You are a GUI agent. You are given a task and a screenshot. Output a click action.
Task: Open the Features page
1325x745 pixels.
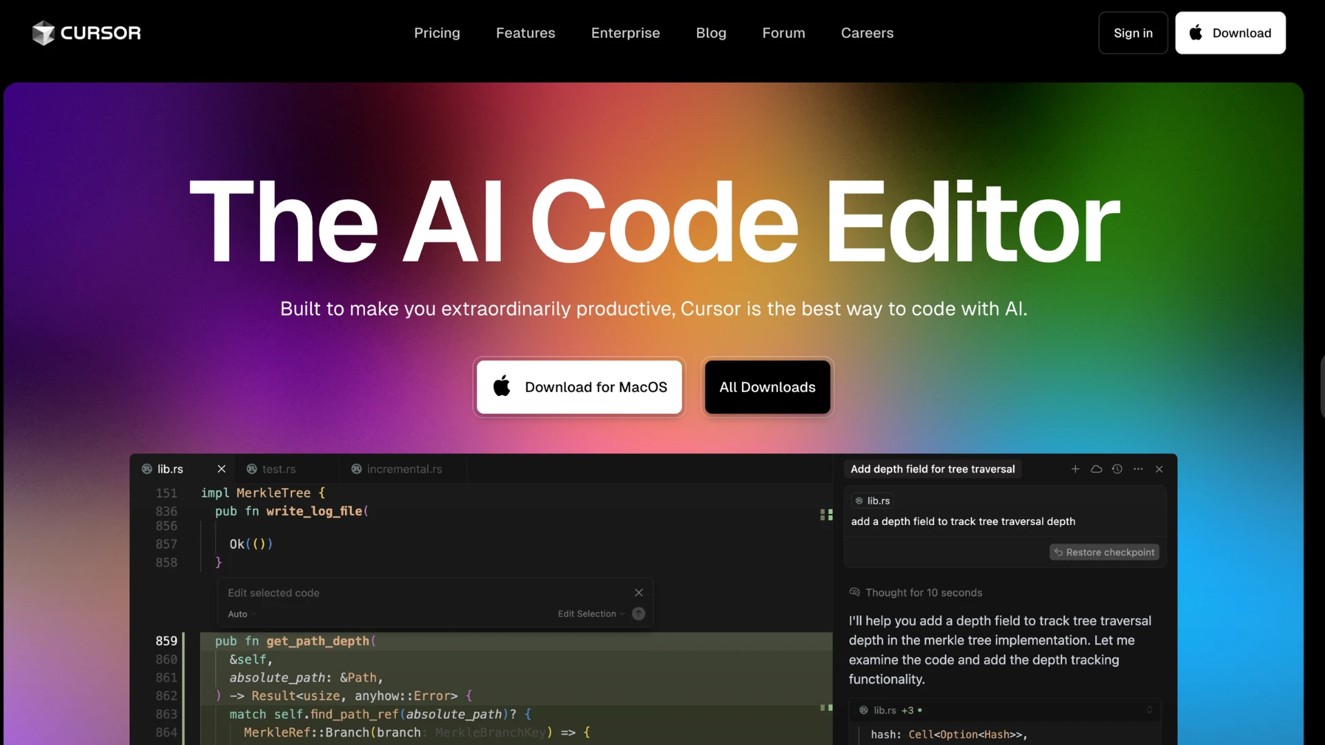525,33
